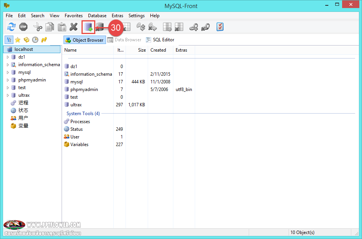Expand the mysql database tree node
The height and width of the screenshot is (239, 362).
click(8, 72)
